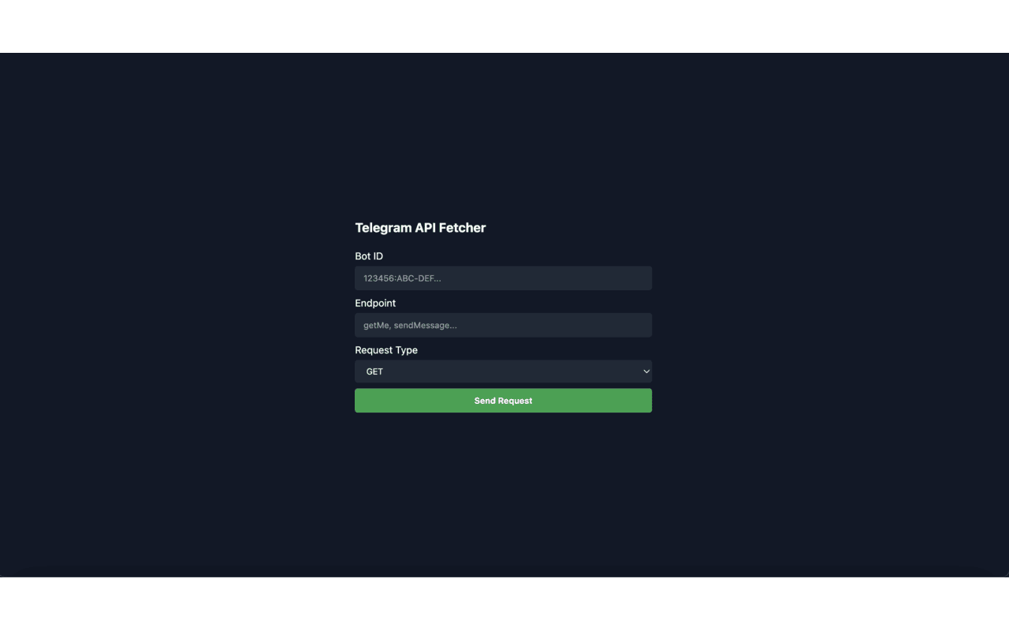Click the Request Type label
This screenshot has width=1009, height=631.
click(x=386, y=350)
